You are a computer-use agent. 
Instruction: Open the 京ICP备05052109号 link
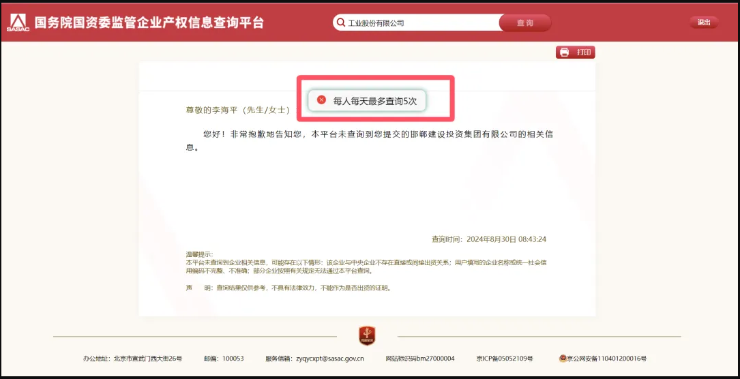tap(505, 359)
